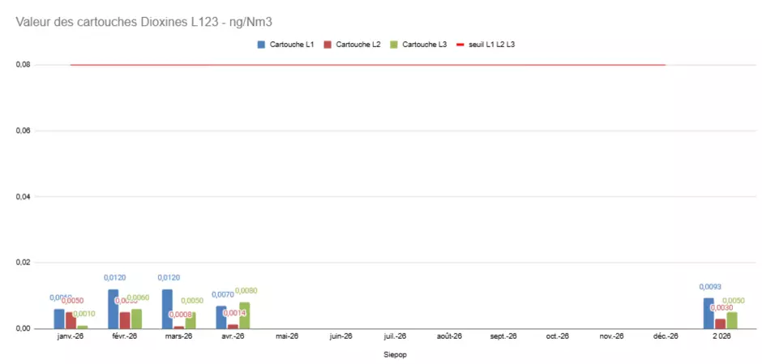Click the green 0,0060 data label
The width and height of the screenshot is (762, 364).
point(138,298)
